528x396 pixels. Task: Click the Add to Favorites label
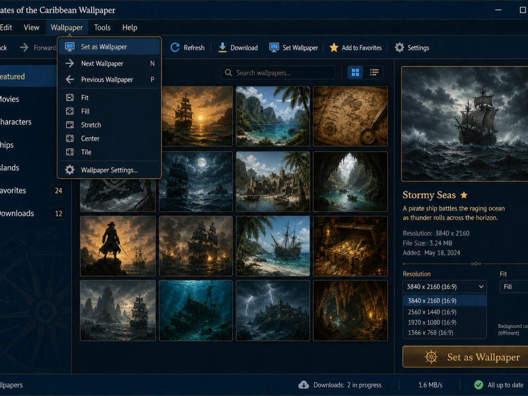[x=362, y=48]
